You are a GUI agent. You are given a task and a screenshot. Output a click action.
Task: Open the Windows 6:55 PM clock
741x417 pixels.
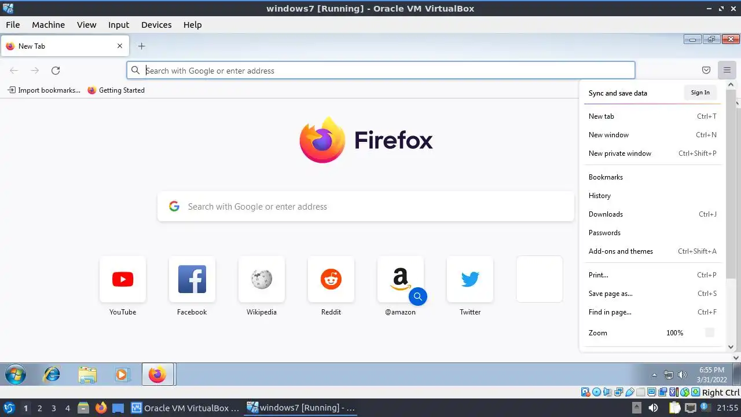(x=711, y=374)
